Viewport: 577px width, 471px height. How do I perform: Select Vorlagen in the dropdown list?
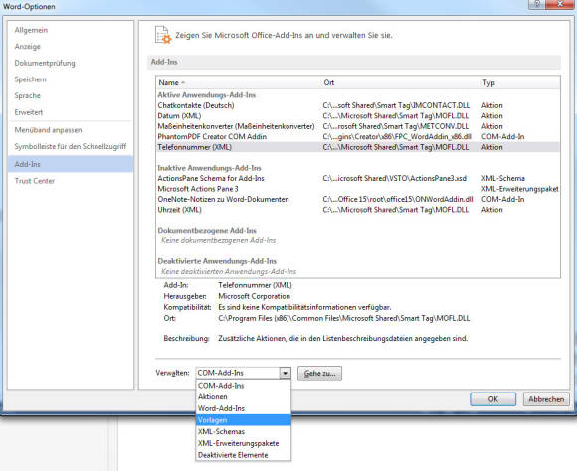pos(244,420)
